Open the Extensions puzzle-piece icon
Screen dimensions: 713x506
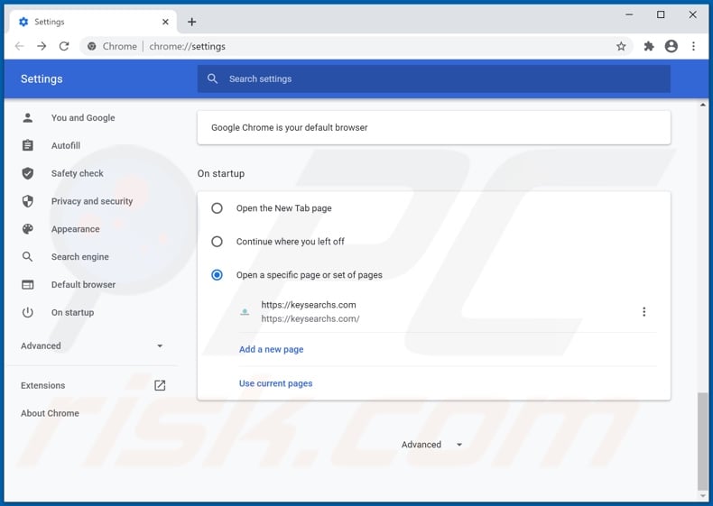(649, 46)
